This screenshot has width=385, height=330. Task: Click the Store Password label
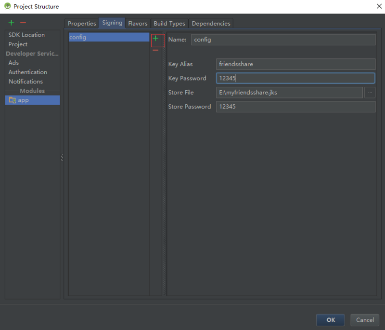coord(190,107)
